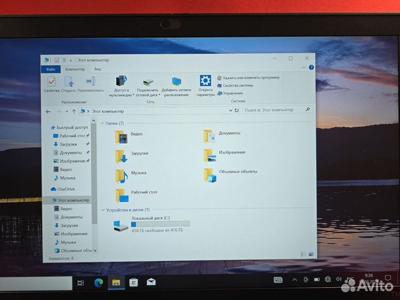Select the Изображения folder in main pane

tap(224, 156)
